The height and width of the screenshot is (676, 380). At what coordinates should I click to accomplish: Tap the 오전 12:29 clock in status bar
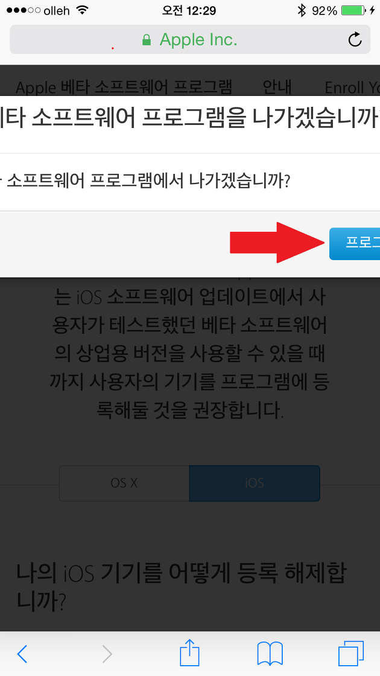click(189, 10)
